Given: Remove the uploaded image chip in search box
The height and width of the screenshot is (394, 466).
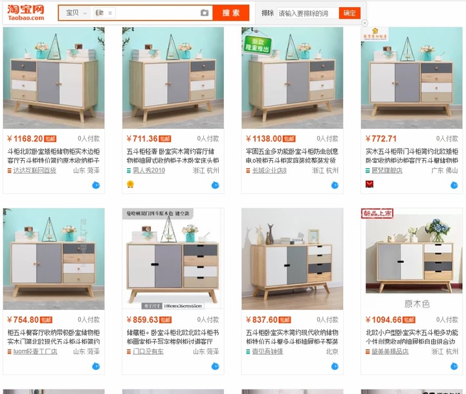Looking at the screenshot, I should point(110,13).
